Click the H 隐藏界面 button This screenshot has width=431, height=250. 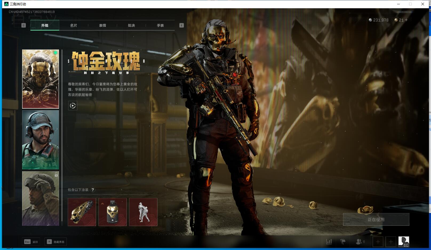(56, 242)
